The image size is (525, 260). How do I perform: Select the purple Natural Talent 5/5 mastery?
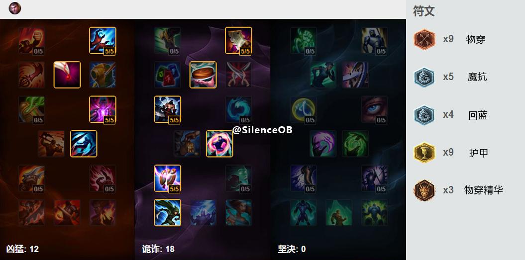(103, 109)
